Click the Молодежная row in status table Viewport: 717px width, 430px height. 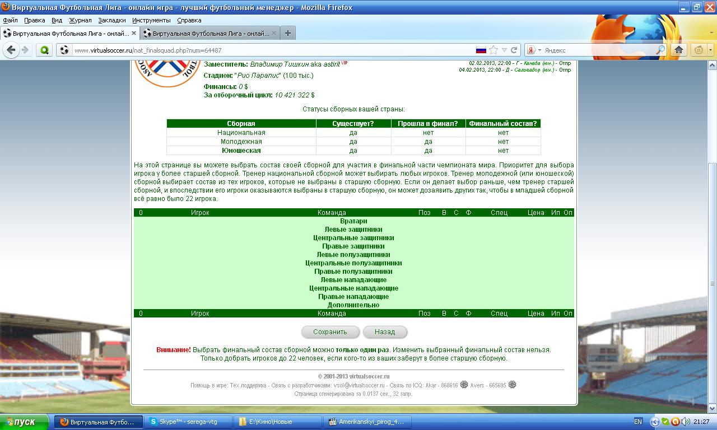pos(353,142)
